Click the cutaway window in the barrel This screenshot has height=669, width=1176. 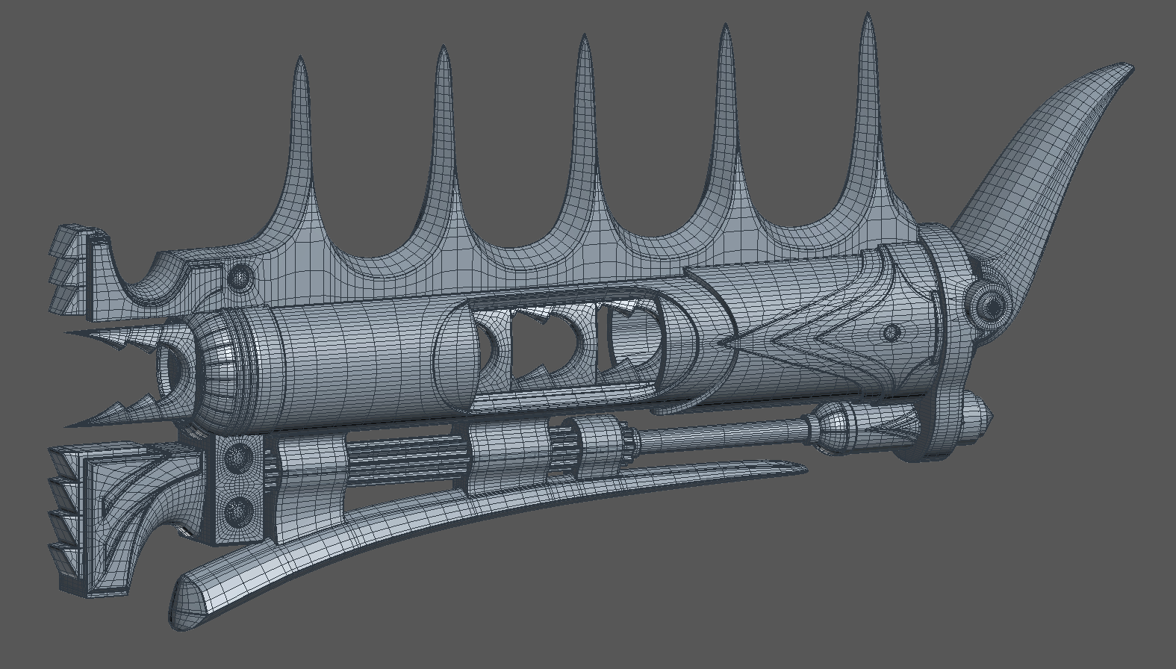coord(567,346)
